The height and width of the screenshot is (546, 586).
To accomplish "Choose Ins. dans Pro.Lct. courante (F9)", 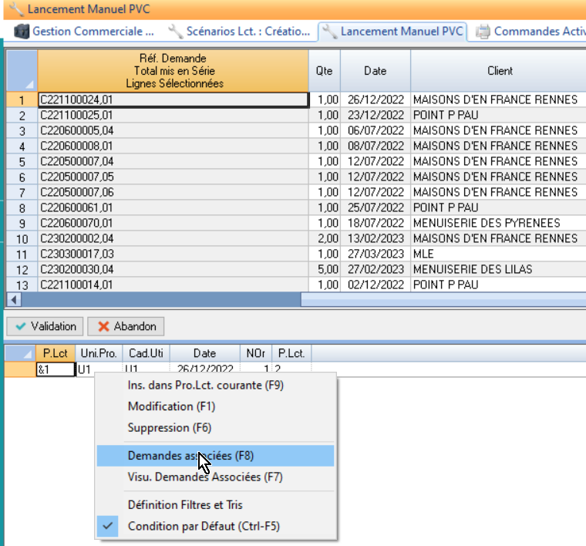I will click(206, 385).
